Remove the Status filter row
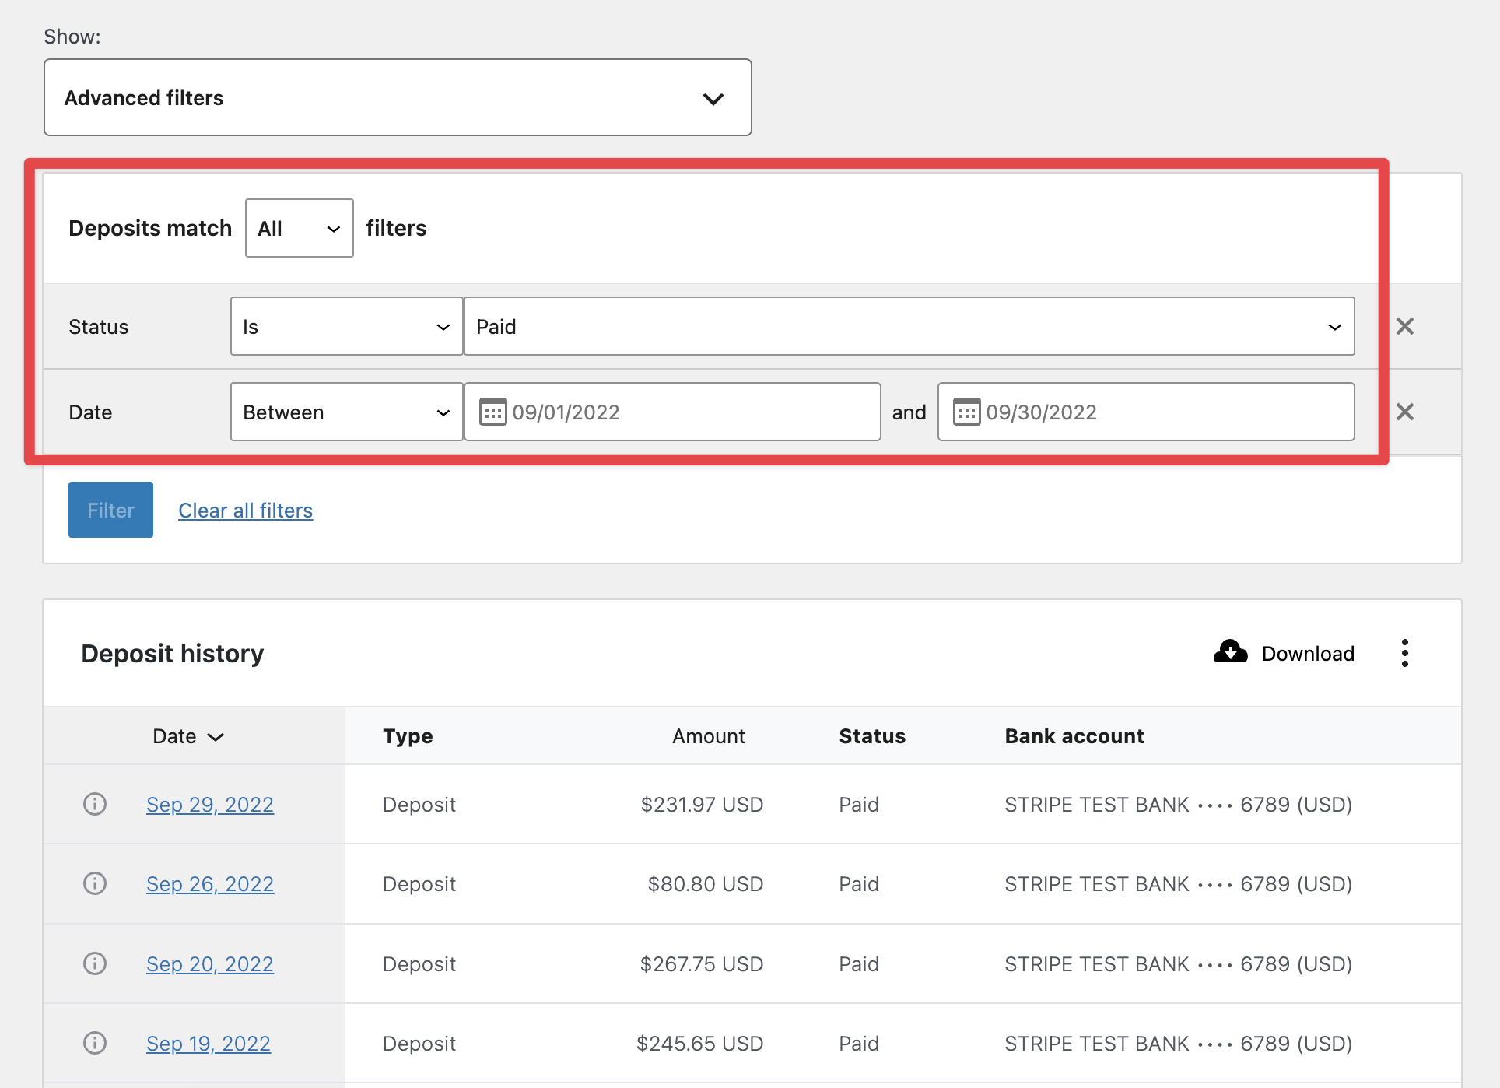 (x=1404, y=326)
